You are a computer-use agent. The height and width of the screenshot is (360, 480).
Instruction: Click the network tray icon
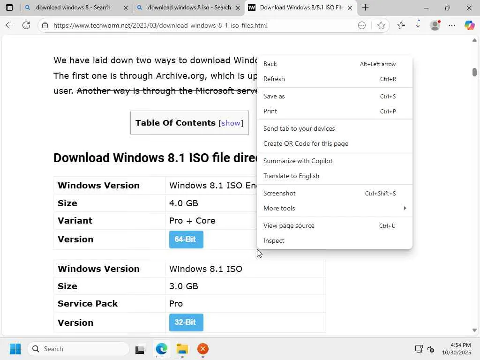click(419, 349)
